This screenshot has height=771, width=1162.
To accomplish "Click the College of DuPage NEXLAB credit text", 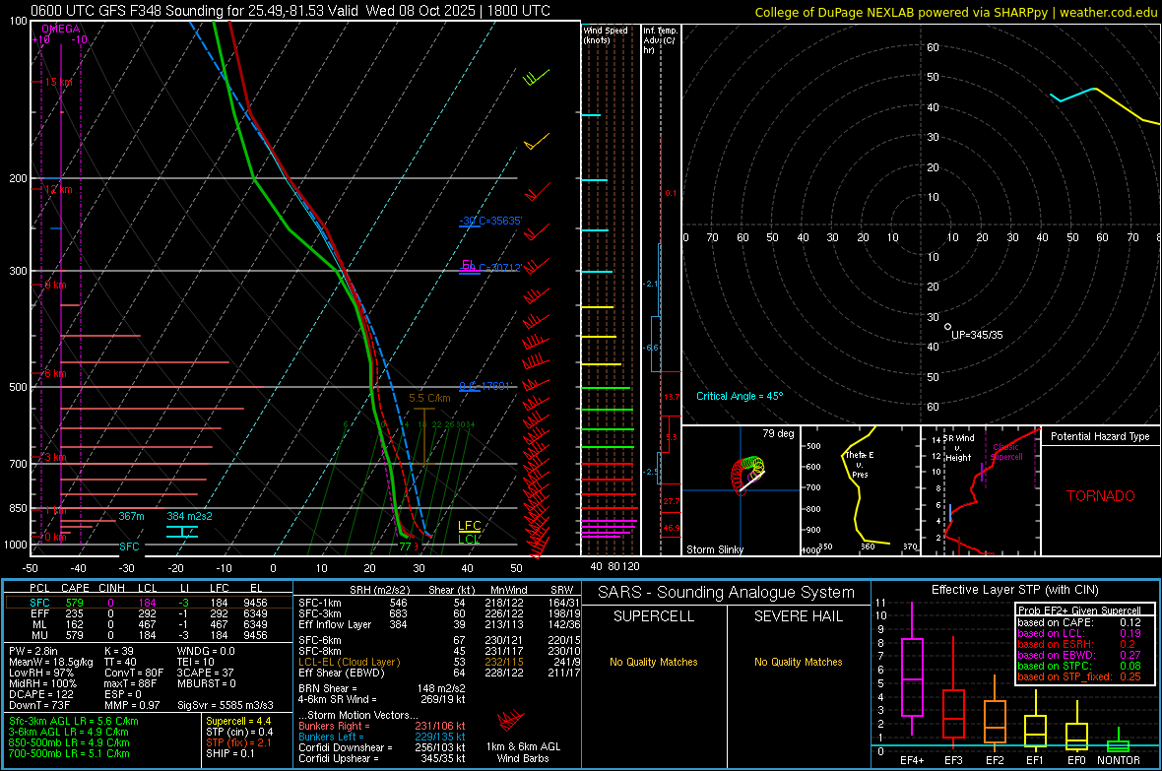I will click(x=955, y=12).
